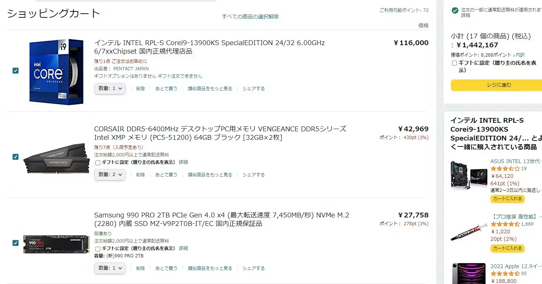Screen dimensions: 542x284
Task: Click the thermal paste star rating
Action: tap(505, 224)
